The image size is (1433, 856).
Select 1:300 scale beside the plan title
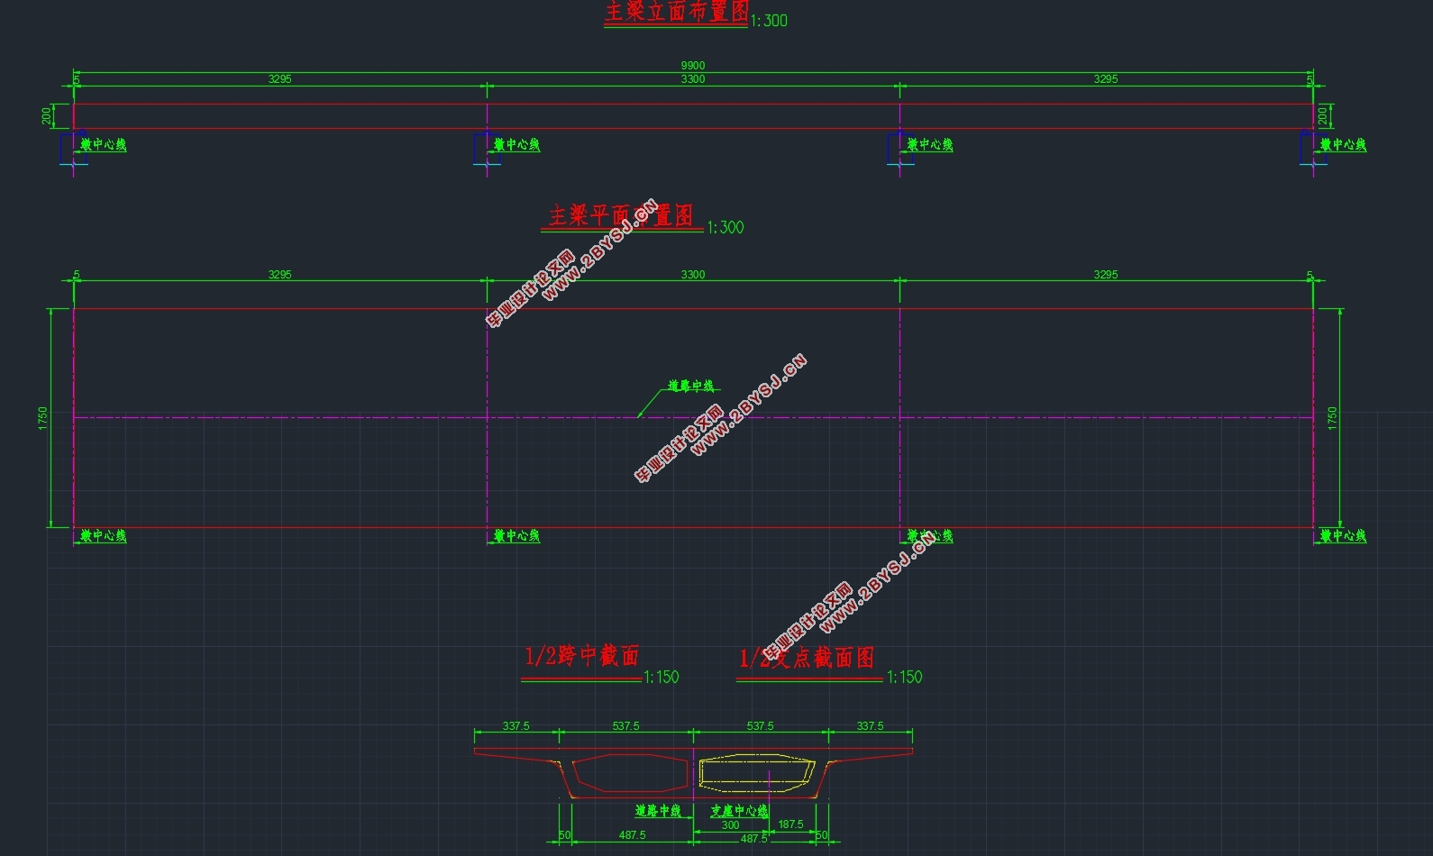point(726,228)
